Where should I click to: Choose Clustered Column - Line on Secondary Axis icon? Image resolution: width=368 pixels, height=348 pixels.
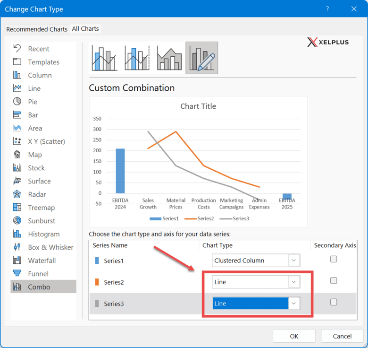pos(137,58)
